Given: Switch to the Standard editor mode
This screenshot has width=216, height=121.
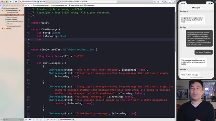Looking at the screenshot, I should (x=155, y=2).
